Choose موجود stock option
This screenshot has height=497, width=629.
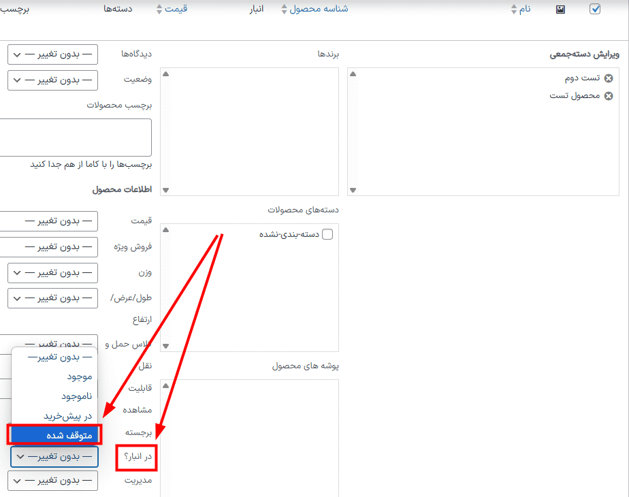(54, 376)
